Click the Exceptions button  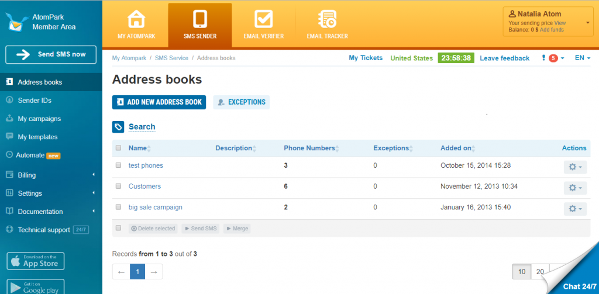242,102
